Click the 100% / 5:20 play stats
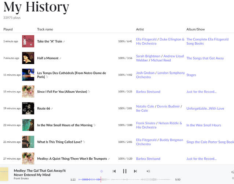The height and width of the screenshot is (184, 234). (x=125, y=159)
